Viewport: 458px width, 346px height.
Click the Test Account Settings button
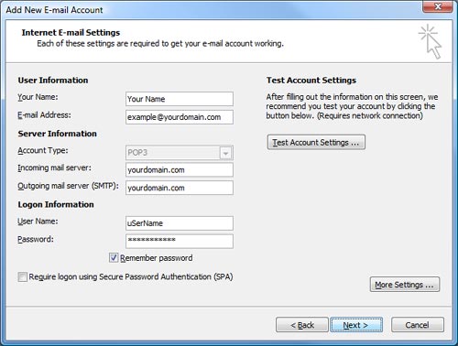(x=316, y=142)
